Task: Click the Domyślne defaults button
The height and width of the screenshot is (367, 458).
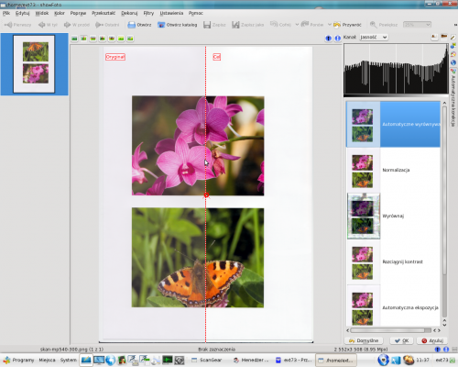Action: click(x=364, y=340)
